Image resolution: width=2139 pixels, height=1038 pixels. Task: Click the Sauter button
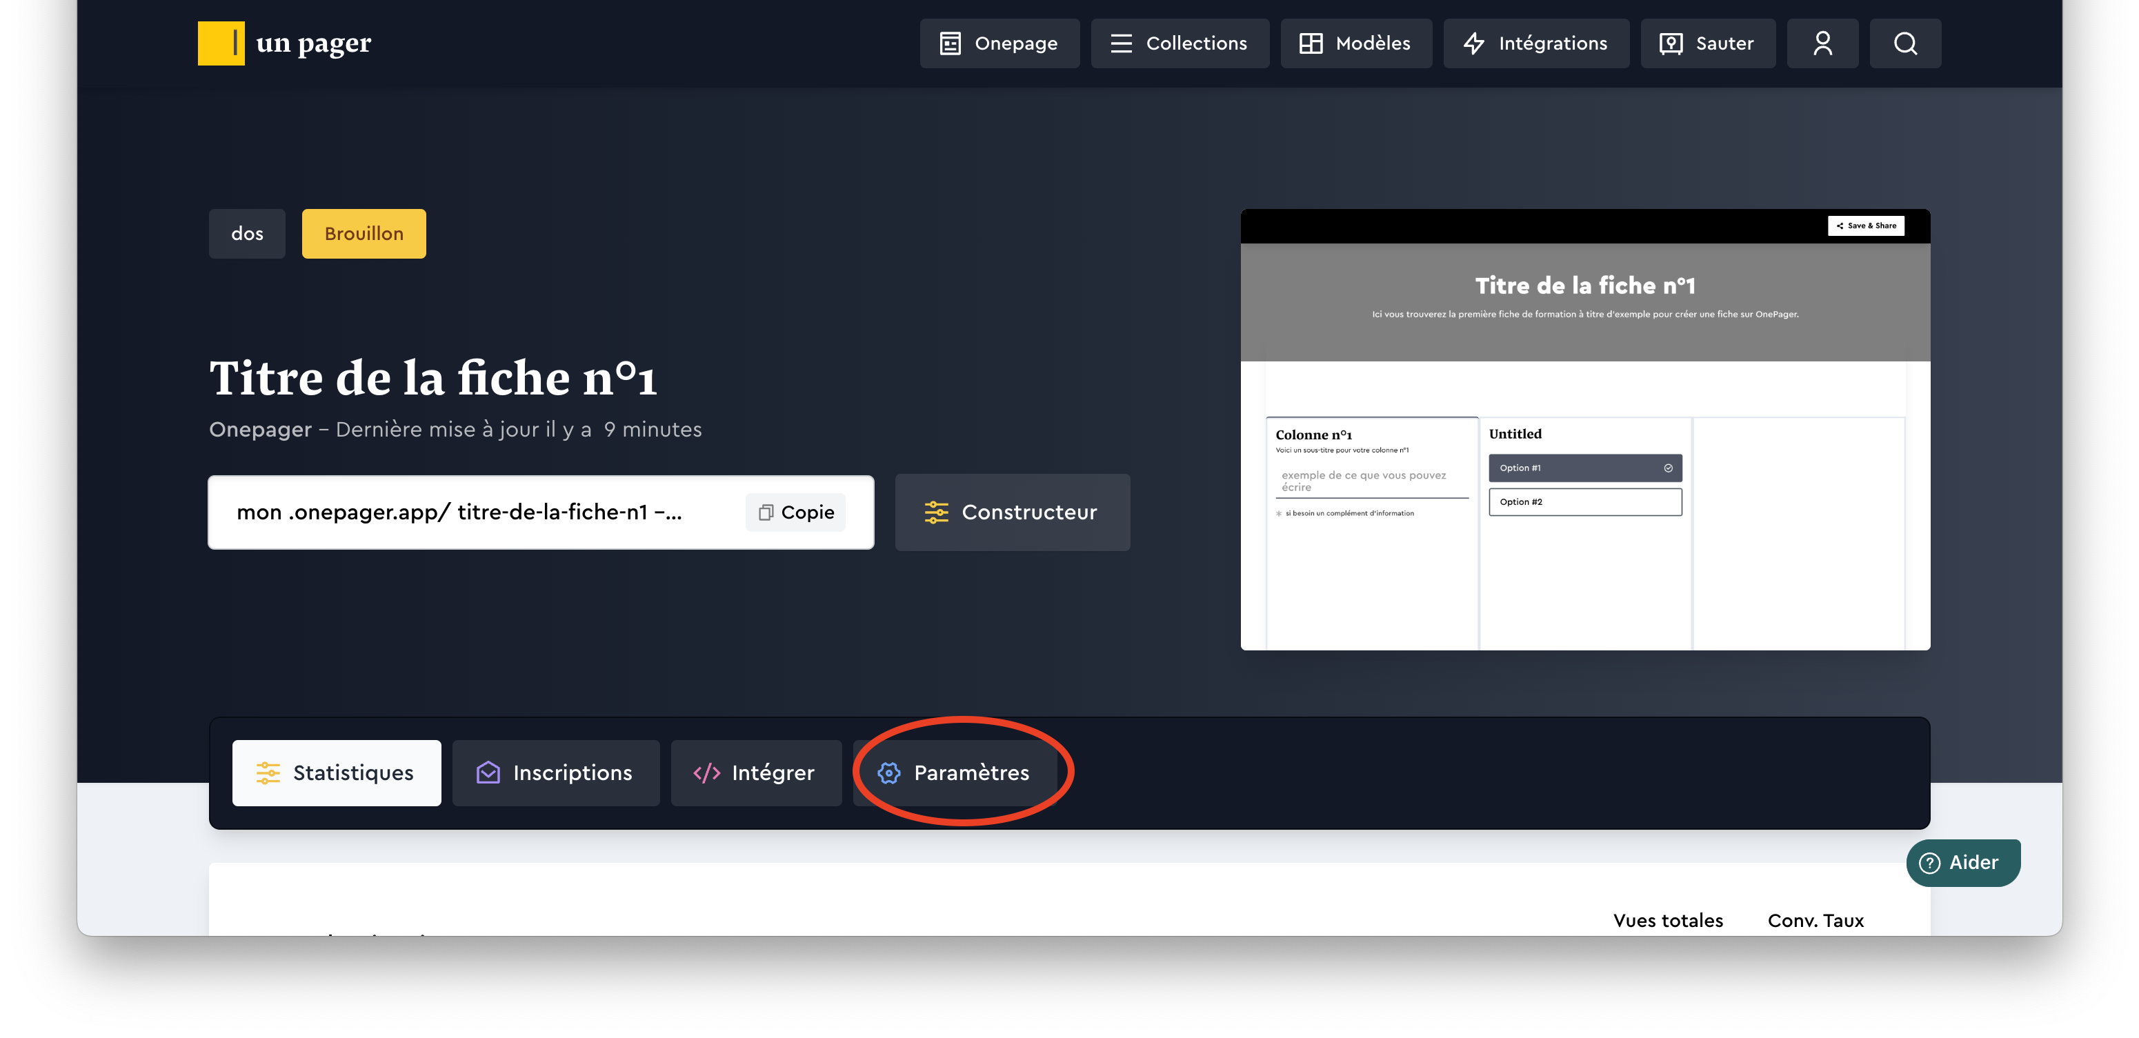pos(1707,43)
